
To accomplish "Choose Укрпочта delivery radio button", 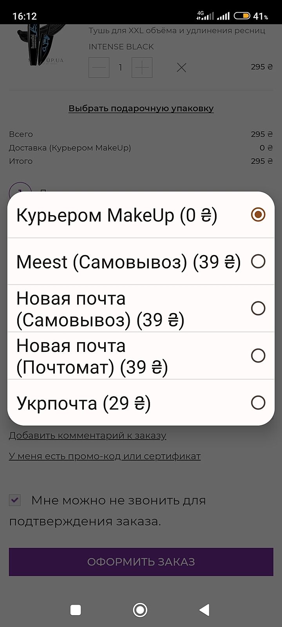I will coord(258,402).
